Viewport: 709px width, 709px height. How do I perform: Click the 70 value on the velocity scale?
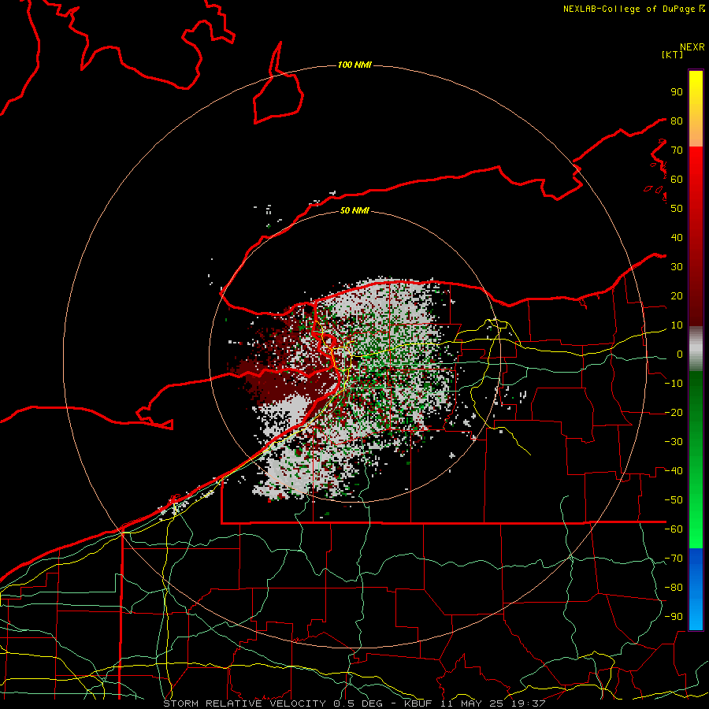(677, 150)
